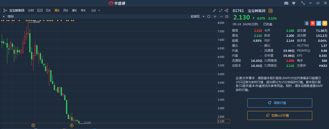The height and width of the screenshot is (129, 329).
Task: Click the 昨收 value 2.200
Action: pos(290,36)
